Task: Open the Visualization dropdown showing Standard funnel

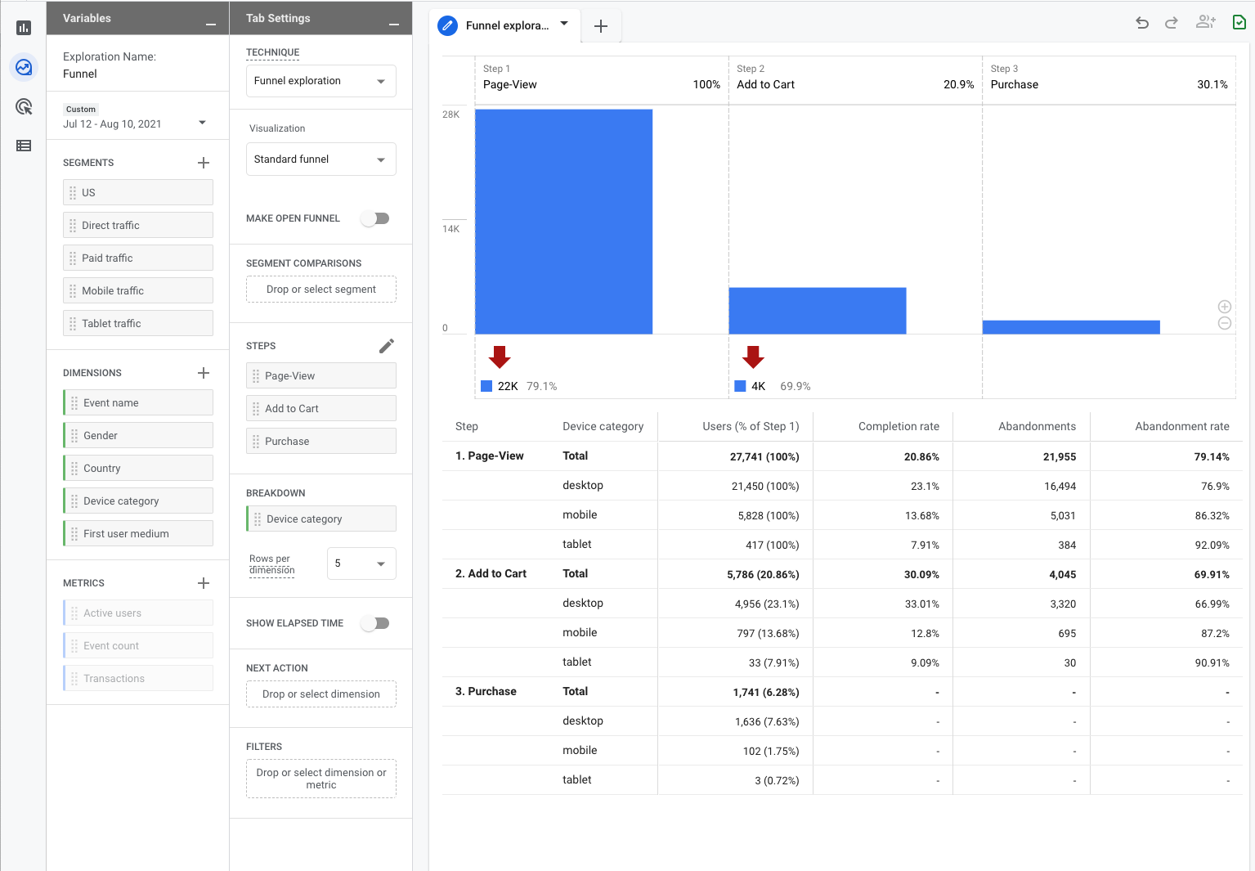Action: [320, 159]
